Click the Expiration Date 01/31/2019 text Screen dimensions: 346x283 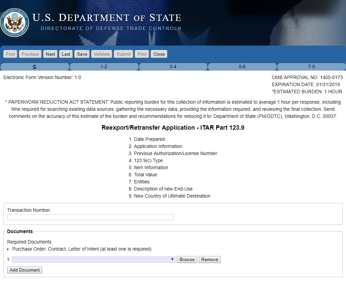(306, 84)
